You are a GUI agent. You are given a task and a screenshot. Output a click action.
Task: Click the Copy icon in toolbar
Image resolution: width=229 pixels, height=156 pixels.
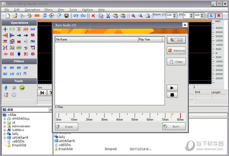tap(101, 16)
